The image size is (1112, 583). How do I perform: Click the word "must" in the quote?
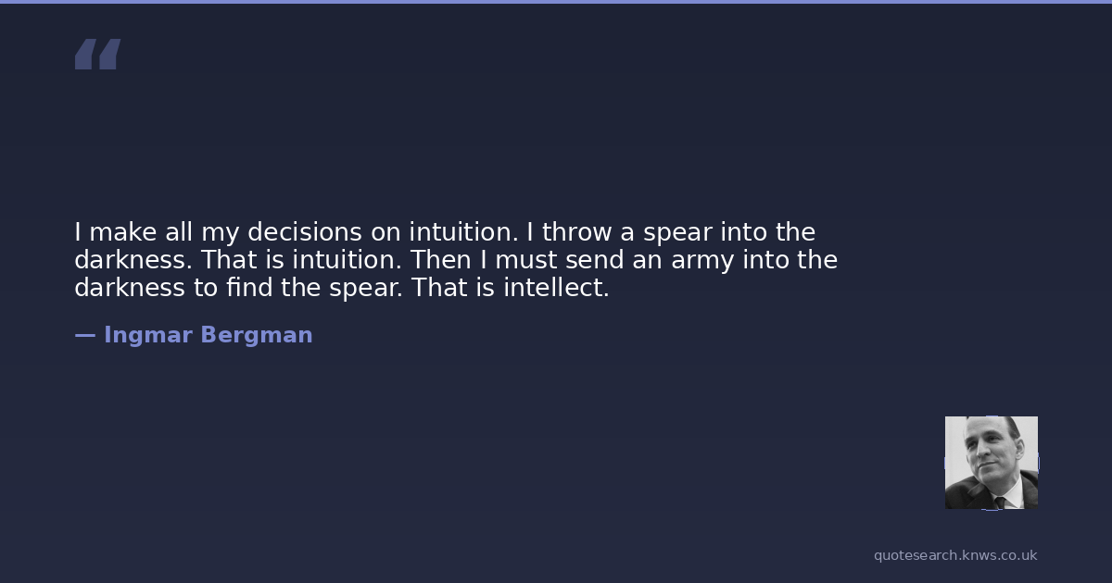pos(525,260)
